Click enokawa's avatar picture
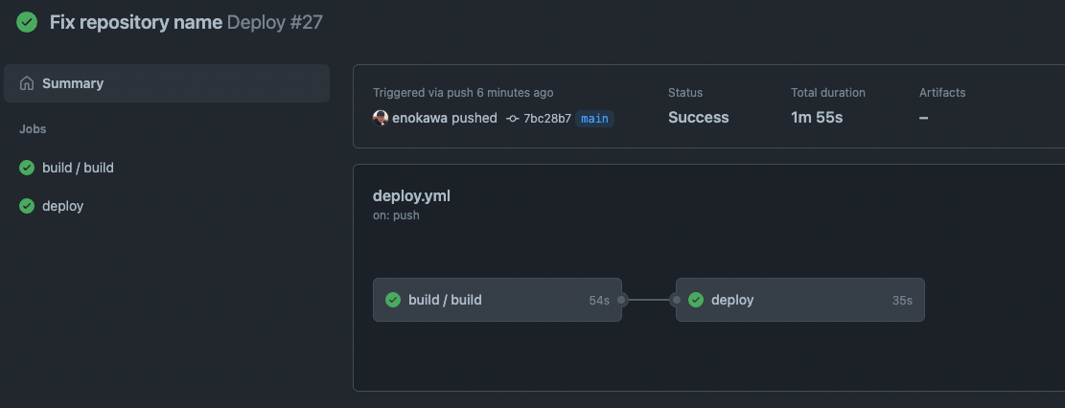 (x=381, y=118)
